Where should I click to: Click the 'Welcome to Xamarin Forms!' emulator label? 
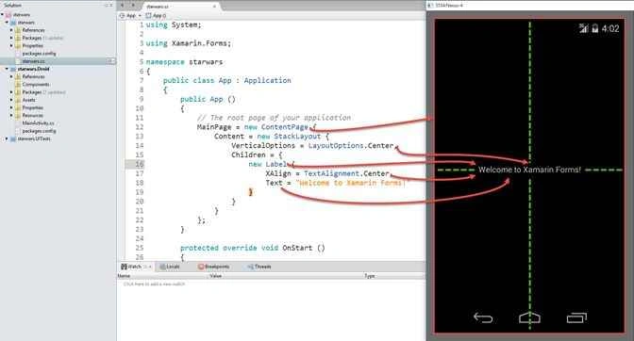point(529,170)
